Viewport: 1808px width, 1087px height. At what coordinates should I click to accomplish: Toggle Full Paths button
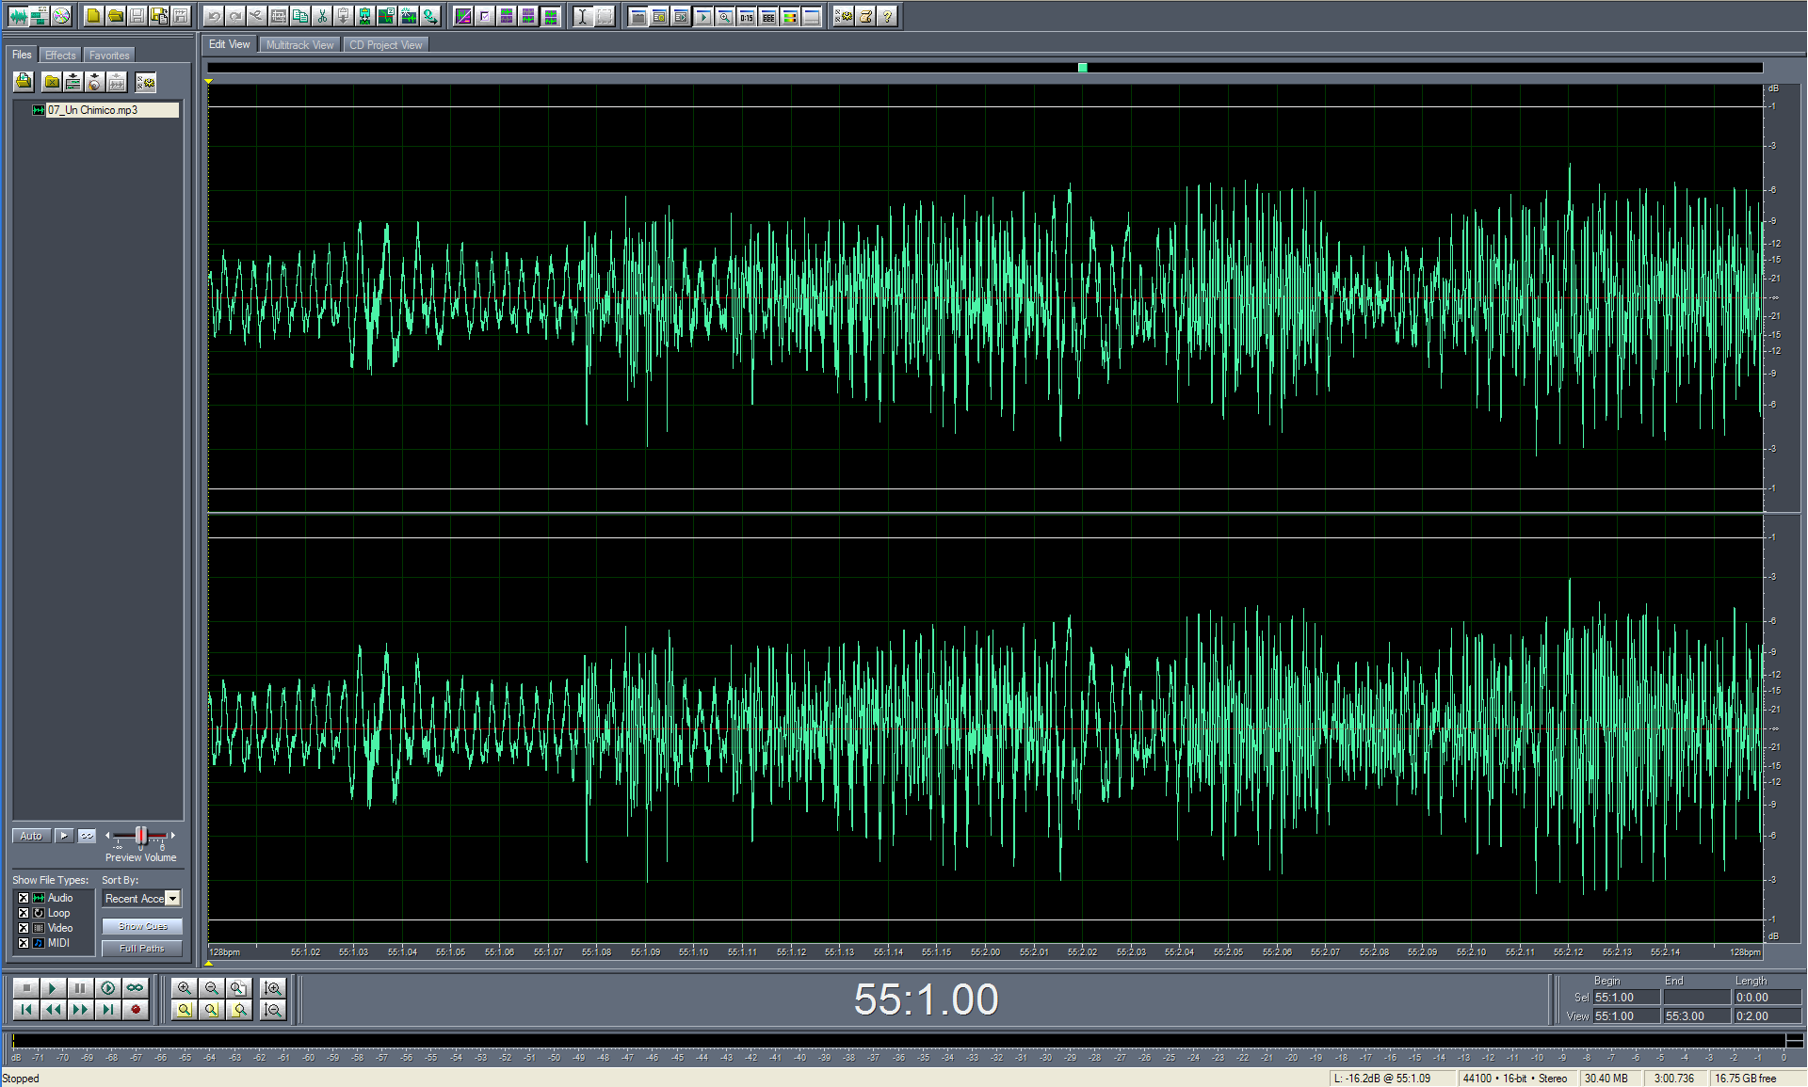pyautogui.click(x=142, y=949)
